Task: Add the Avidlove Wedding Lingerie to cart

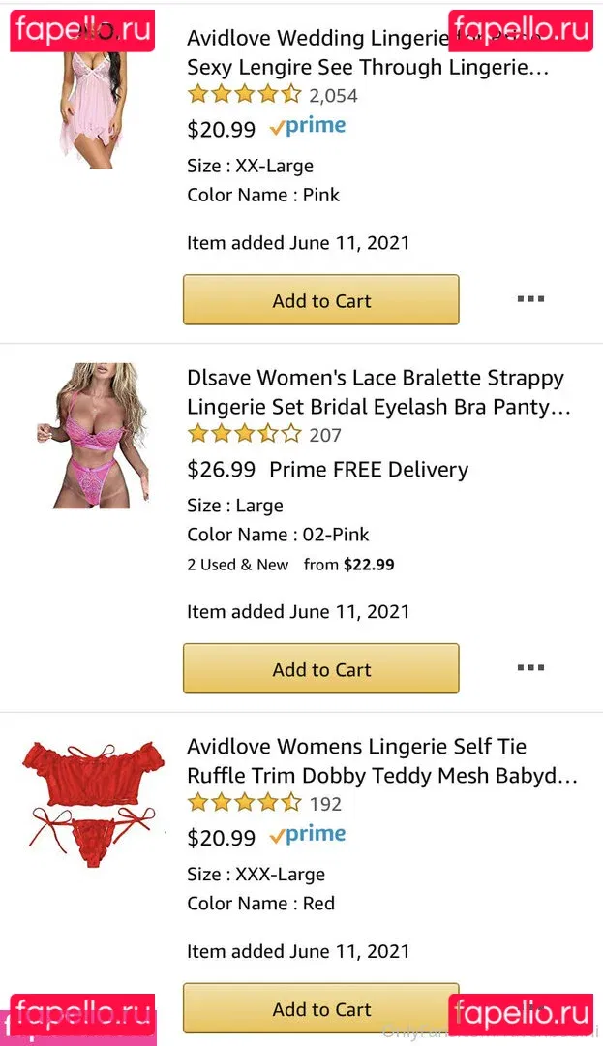Action: pyautogui.click(x=320, y=300)
